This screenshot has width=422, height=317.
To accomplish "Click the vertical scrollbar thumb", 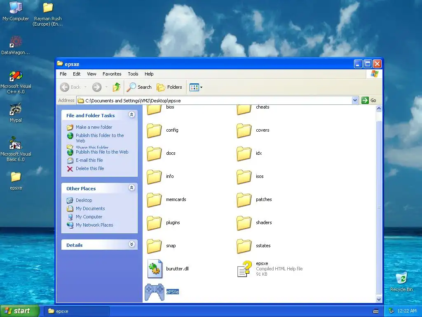I will [379, 207].
